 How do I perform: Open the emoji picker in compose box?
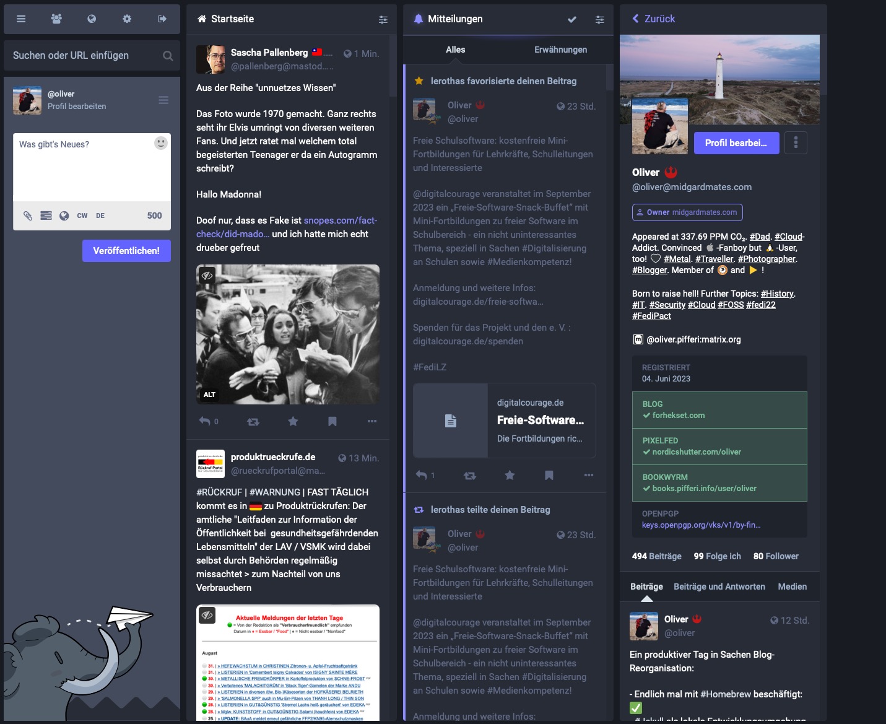pyautogui.click(x=160, y=143)
